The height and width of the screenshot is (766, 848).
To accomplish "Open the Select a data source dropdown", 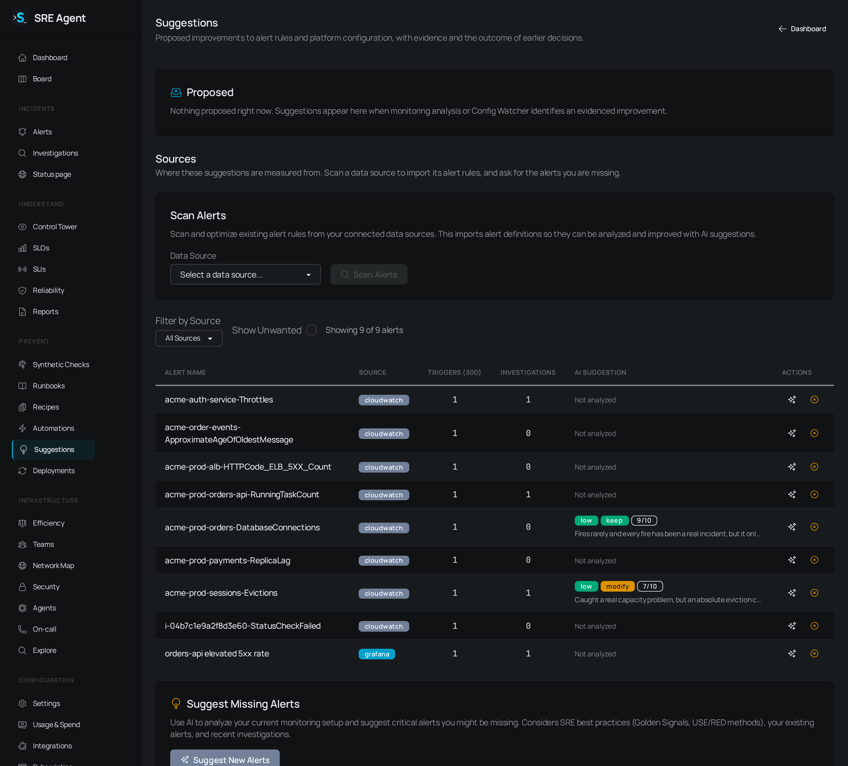I will [245, 274].
